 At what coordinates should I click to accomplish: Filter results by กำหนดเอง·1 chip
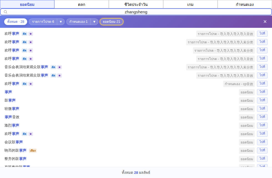point(78,22)
